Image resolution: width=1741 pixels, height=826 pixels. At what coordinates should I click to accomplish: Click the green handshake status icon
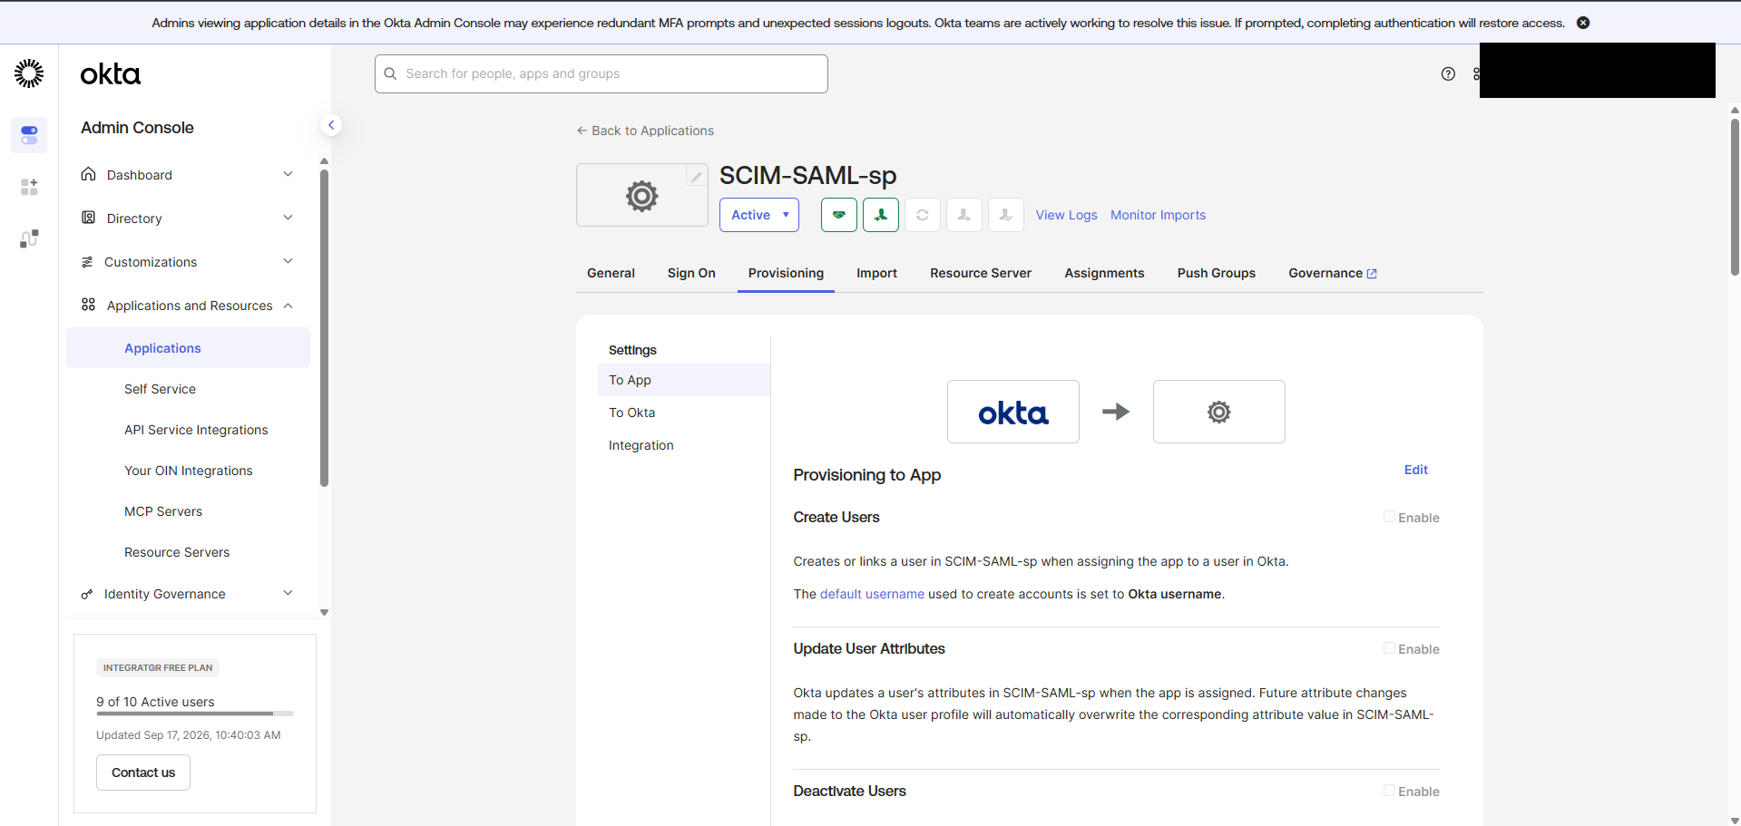[839, 215]
